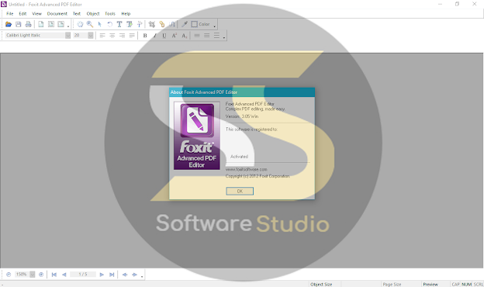Open the File menu
Screen dimensions: 484x287
coord(10,14)
